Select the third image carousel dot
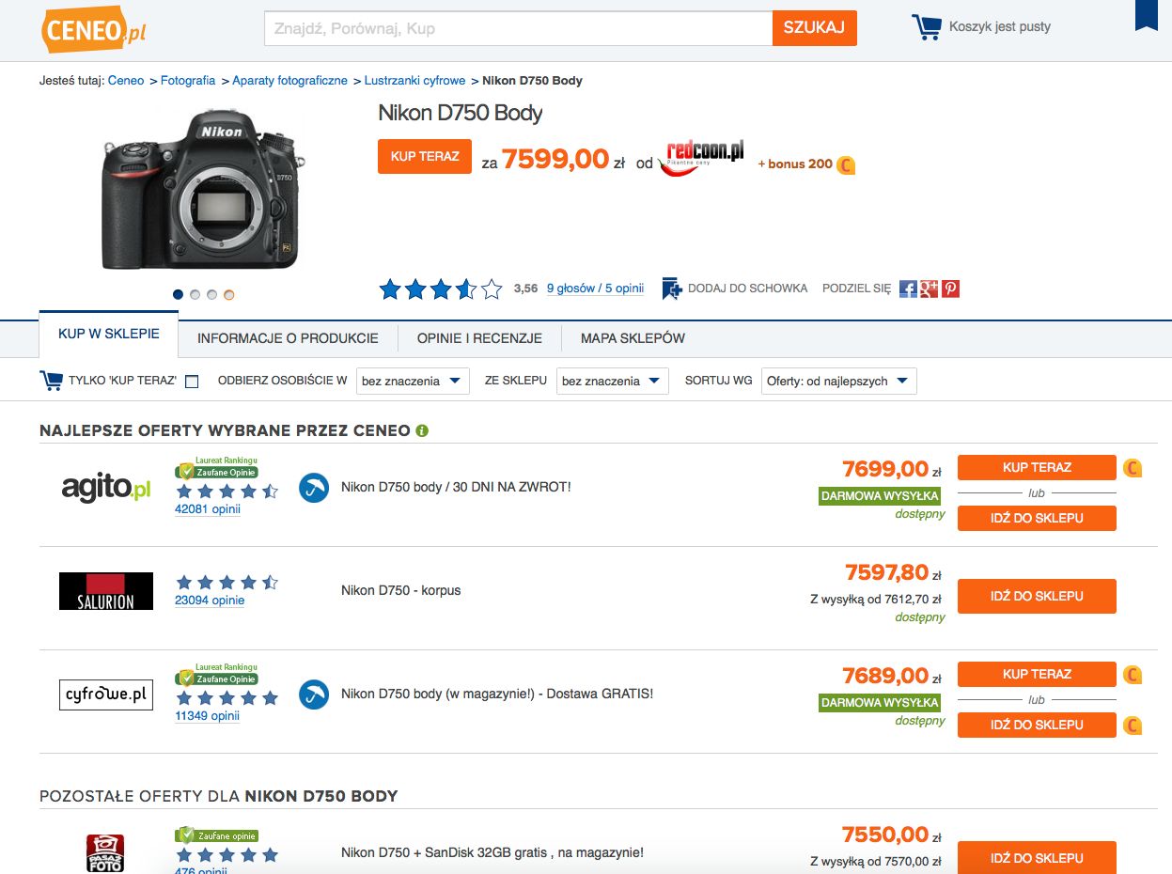This screenshot has width=1172, height=874. point(211,294)
